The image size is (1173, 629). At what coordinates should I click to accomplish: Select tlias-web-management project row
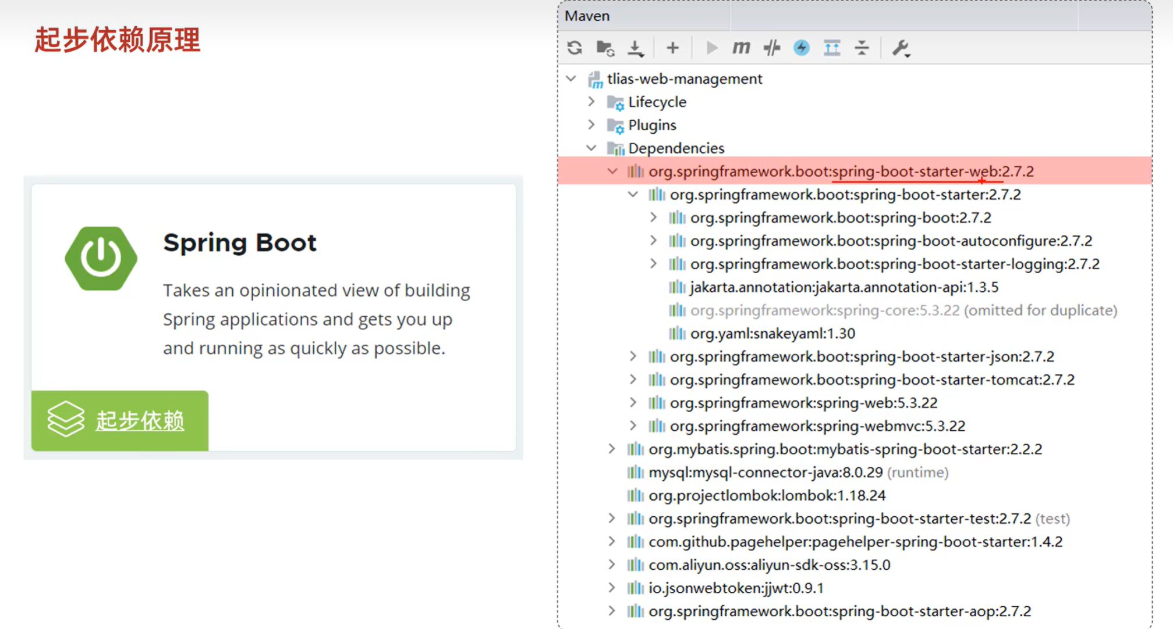(x=855, y=78)
